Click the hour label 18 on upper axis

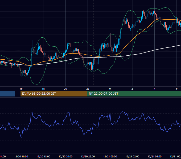point(43,89)
